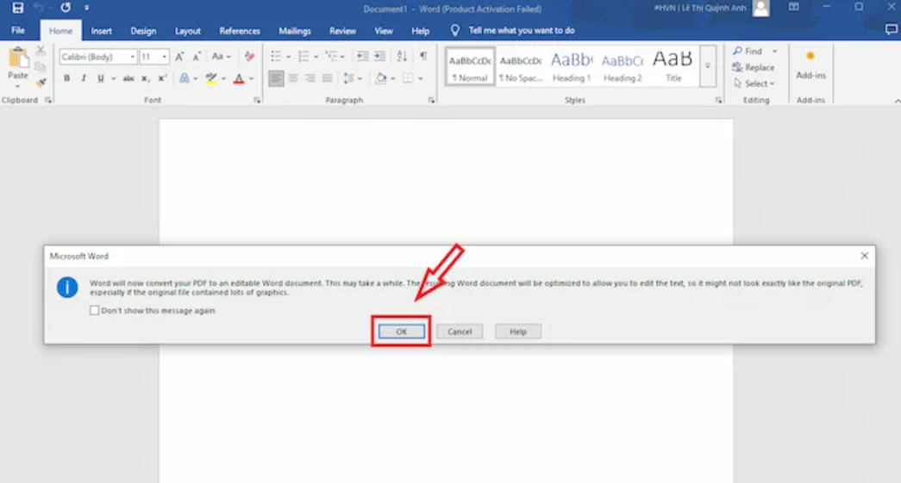The height and width of the screenshot is (483, 901).
Task: Open the Add-ins button
Action: coord(810,65)
